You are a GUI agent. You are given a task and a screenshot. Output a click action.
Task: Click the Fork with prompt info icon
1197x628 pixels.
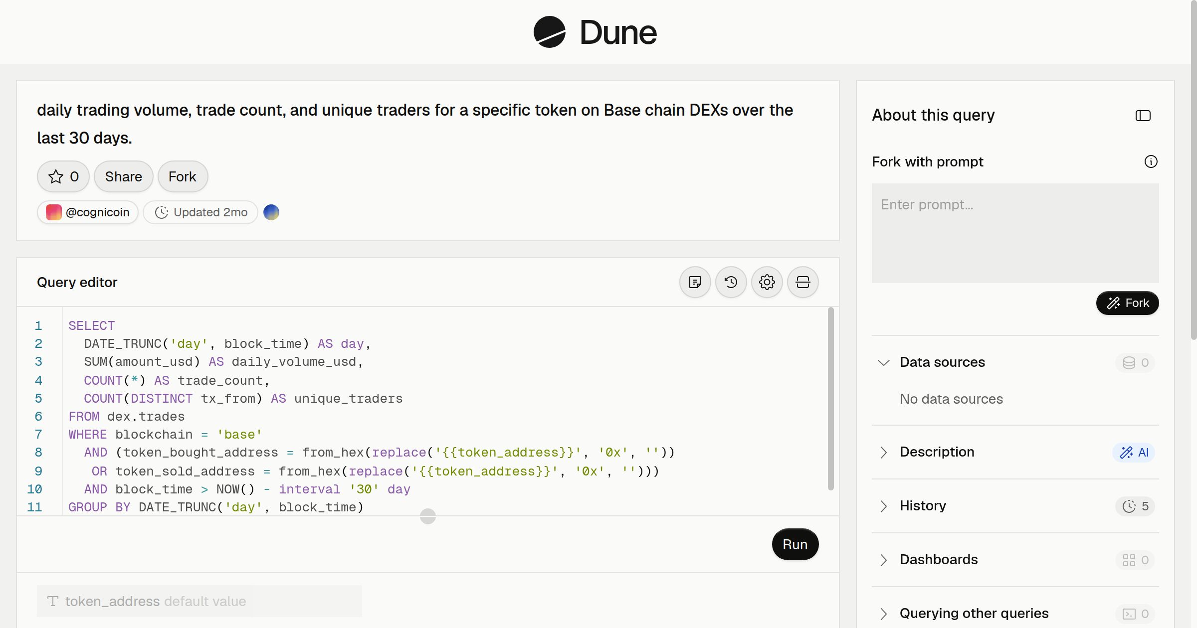click(x=1151, y=161)
